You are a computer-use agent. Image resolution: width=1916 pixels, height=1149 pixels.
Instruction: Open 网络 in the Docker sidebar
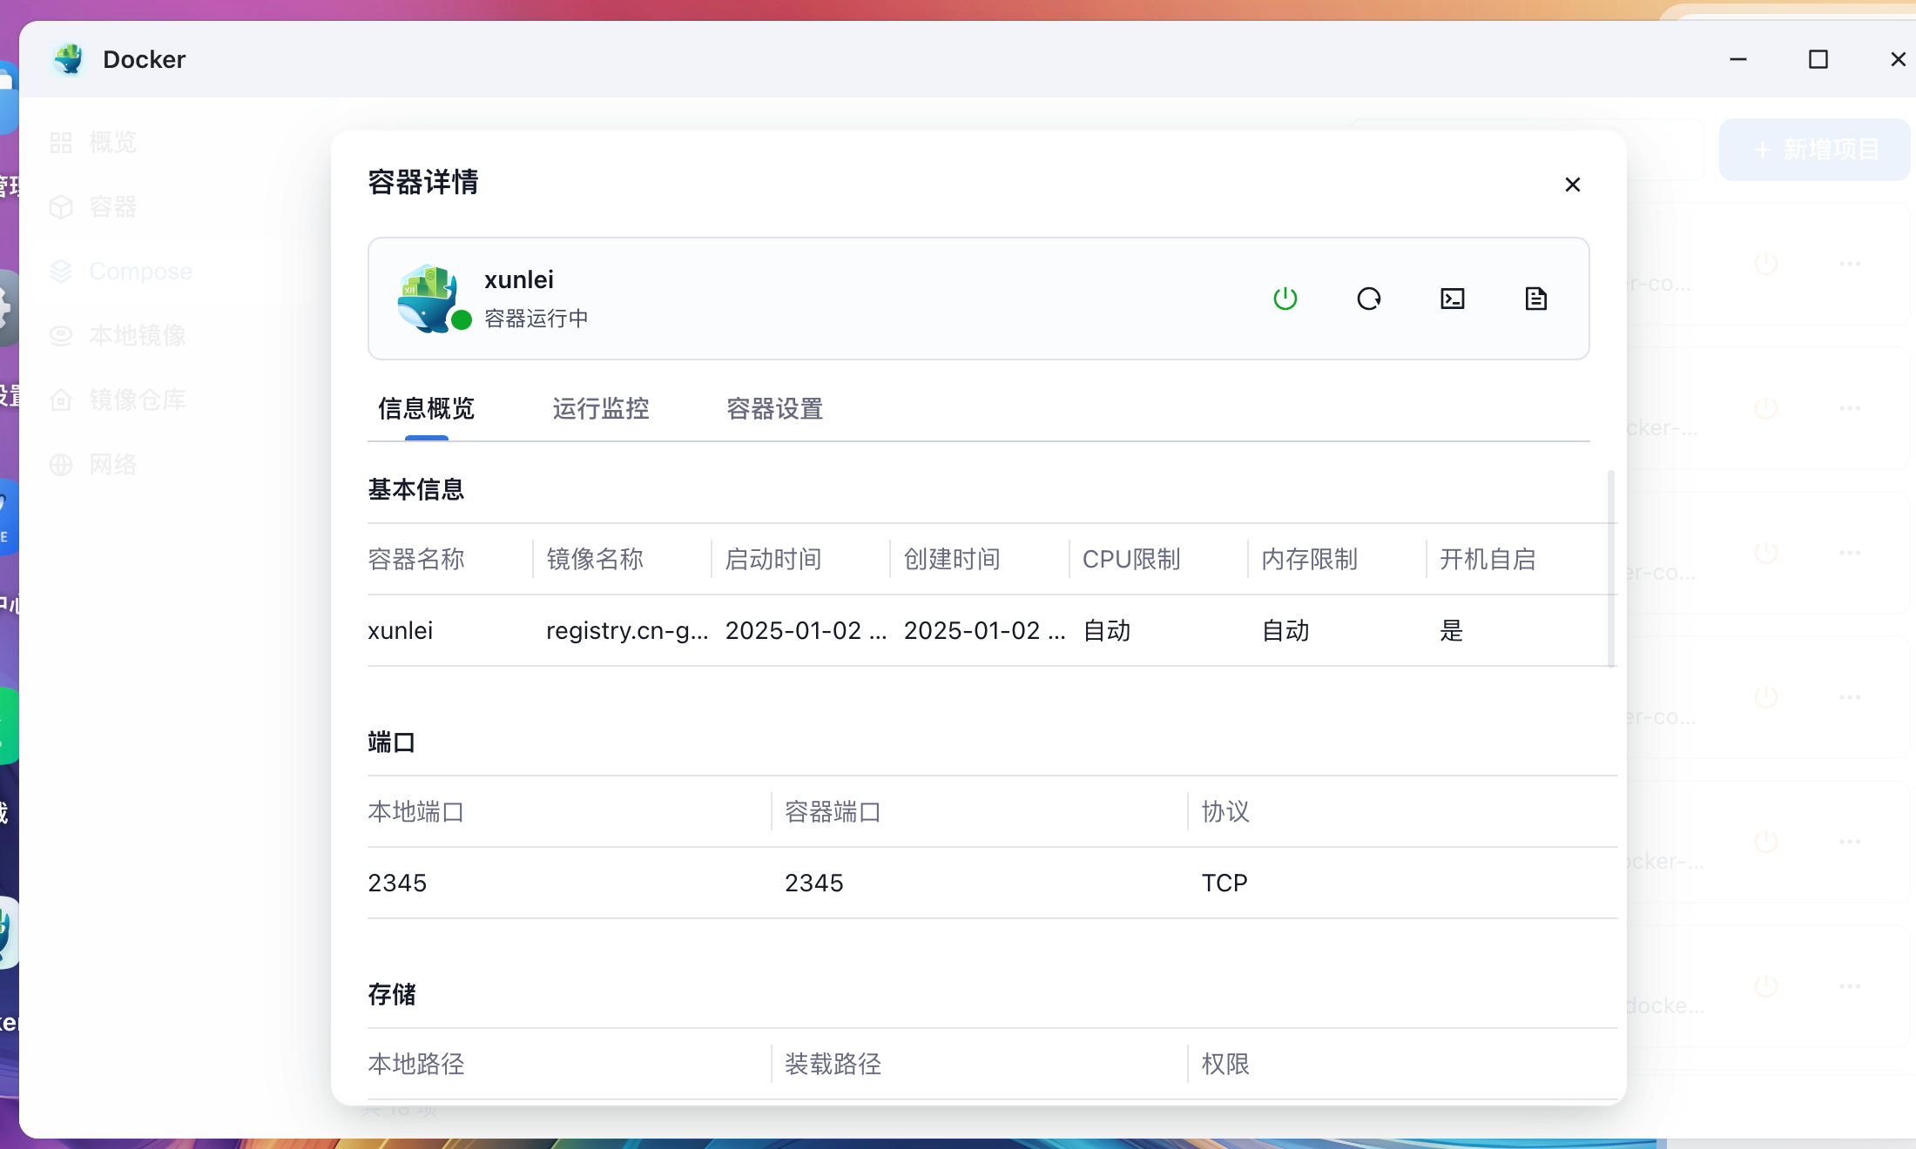click(x=113, y=464)
